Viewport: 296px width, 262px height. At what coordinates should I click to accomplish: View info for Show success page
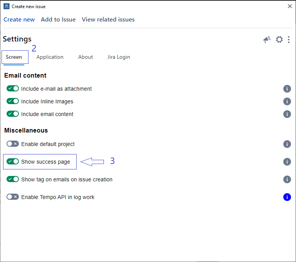[287, 162]
